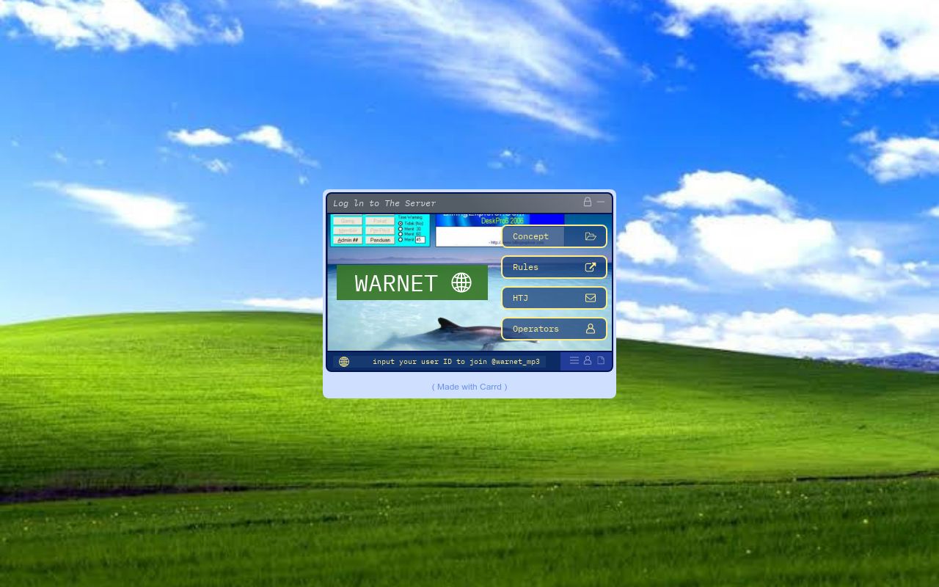Open the folder icon on the Concept button
The height and width of the screenshot is (587, 939).
(591, 236)
